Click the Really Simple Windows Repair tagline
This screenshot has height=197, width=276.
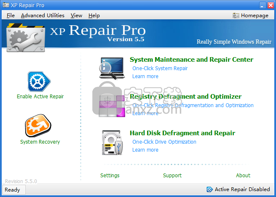tap(234, 42)
